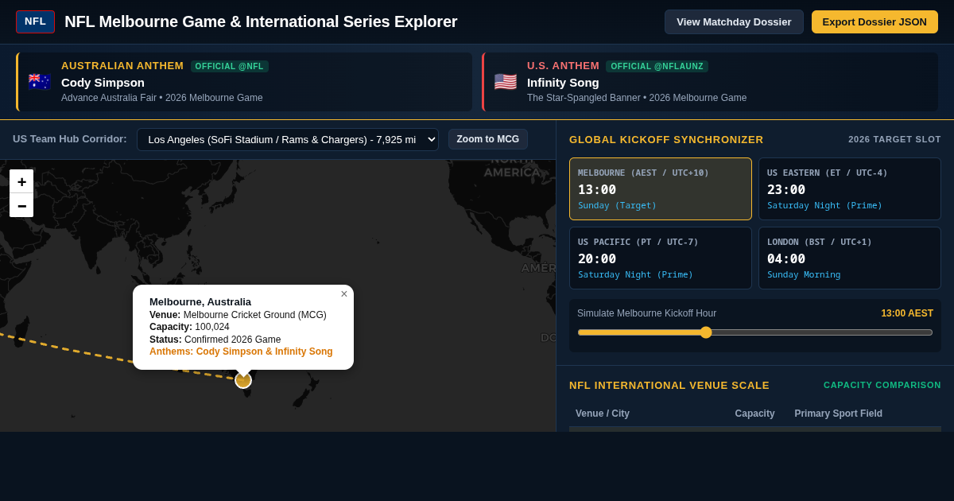Click the CAPACITY COMPARISON label
This screenshot has width=954, height=501.
882,385
